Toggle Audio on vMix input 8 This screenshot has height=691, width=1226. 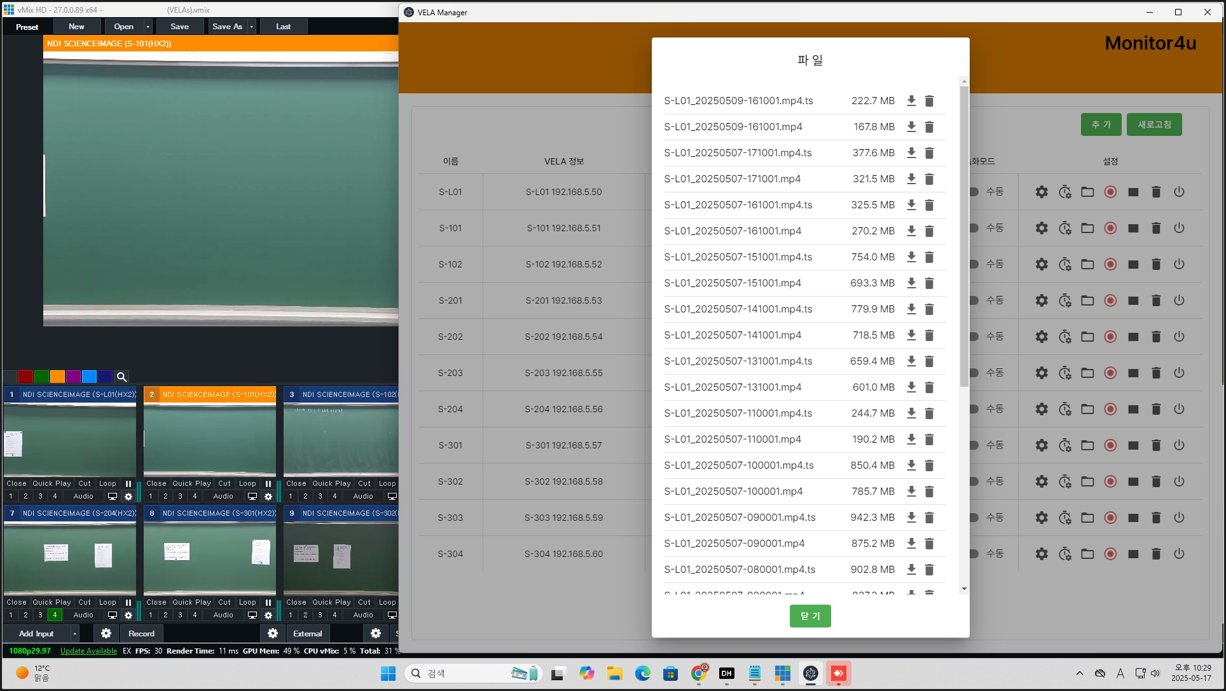point(223,615)
